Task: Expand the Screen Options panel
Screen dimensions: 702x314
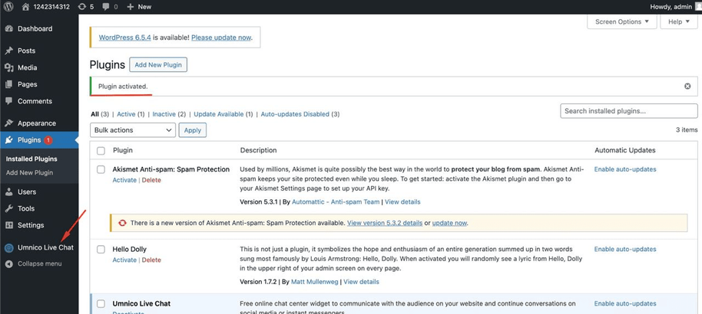Action: [x=622, y=22]
